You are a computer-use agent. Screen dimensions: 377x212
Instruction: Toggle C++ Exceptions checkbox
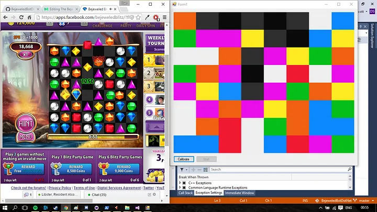pos(184,183)
